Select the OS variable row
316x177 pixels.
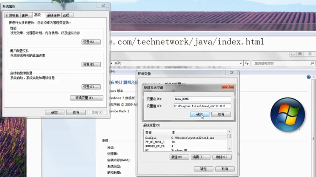click(186, 150)
